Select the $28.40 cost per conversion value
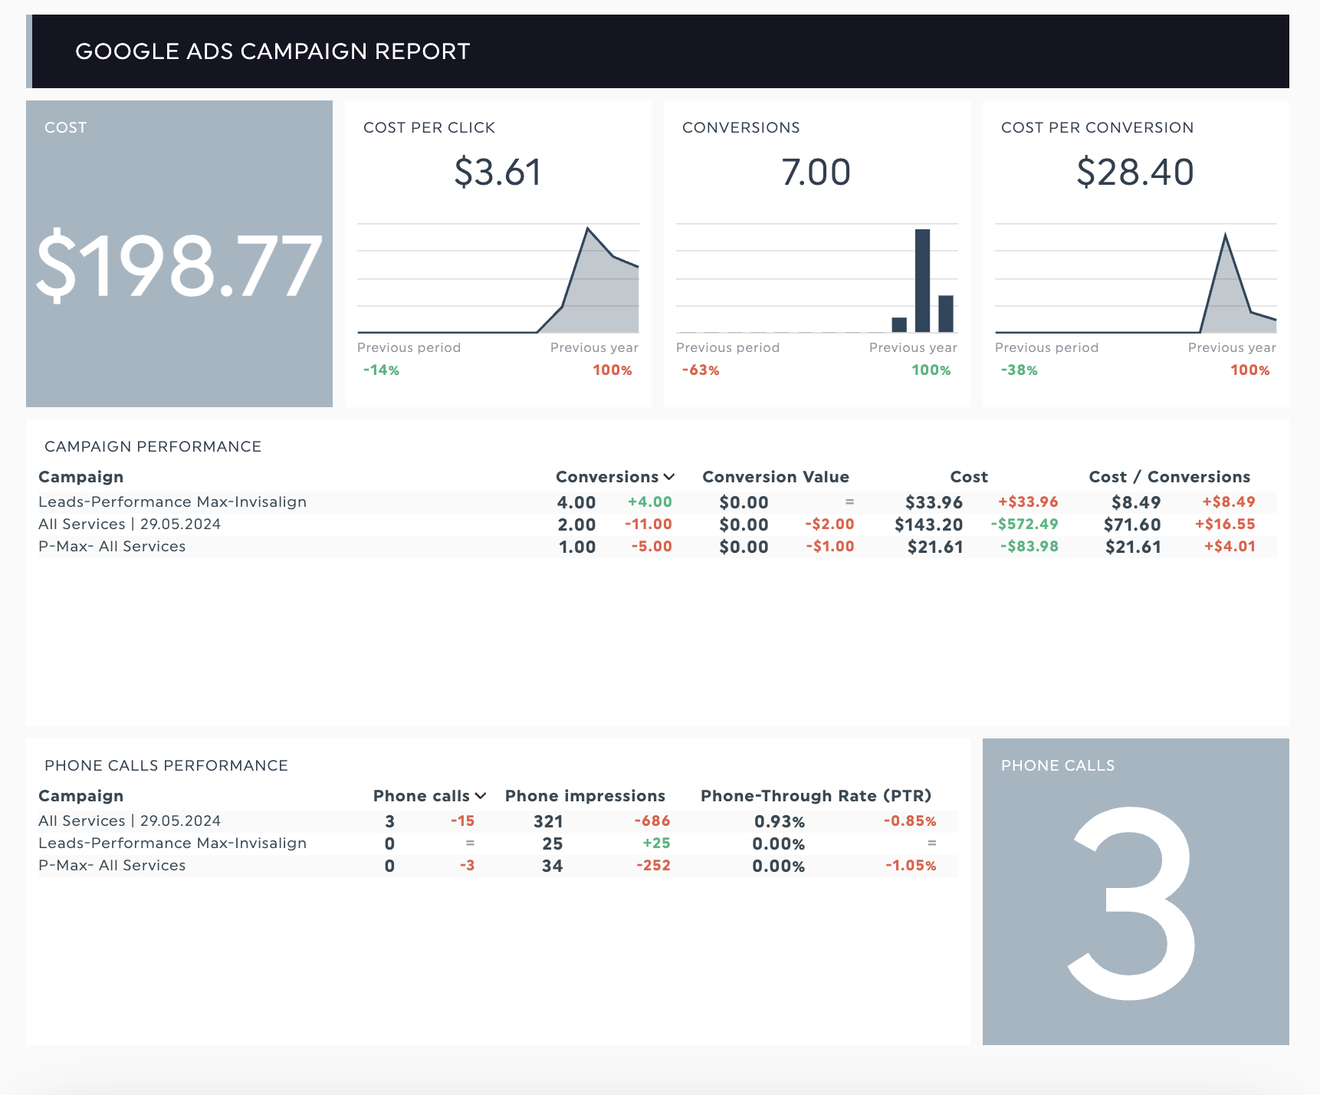Viewport: 1320px width, 1095px height. 1135,172
